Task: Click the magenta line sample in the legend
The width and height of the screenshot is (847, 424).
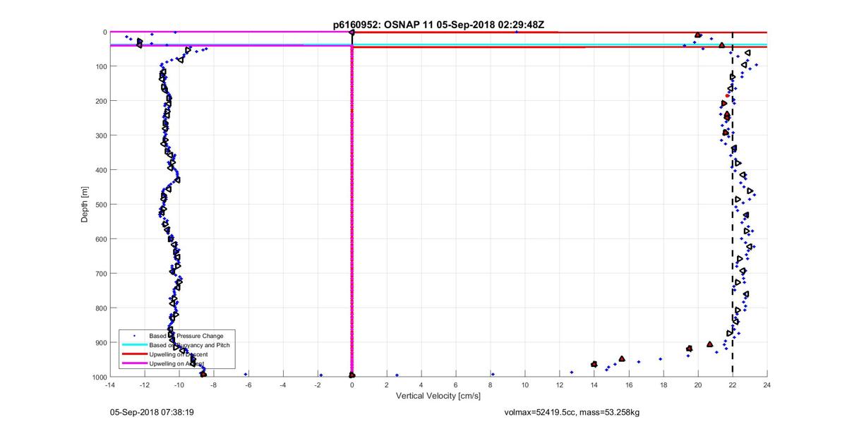Action: click(x=134, y=363)
